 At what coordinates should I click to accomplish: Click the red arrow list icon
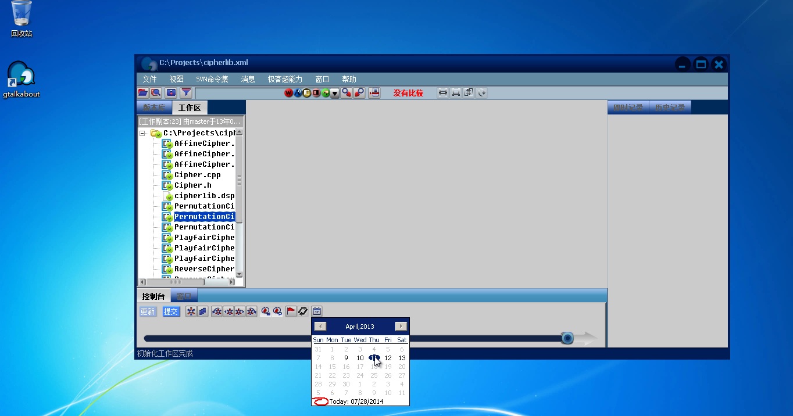coord(374,92)
